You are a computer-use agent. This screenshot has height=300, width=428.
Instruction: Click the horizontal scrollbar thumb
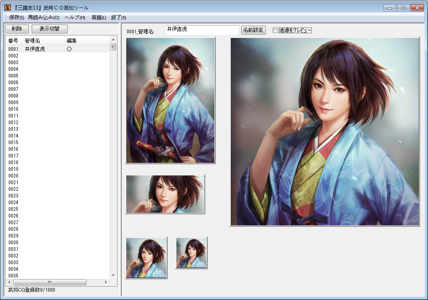[50, 282]
